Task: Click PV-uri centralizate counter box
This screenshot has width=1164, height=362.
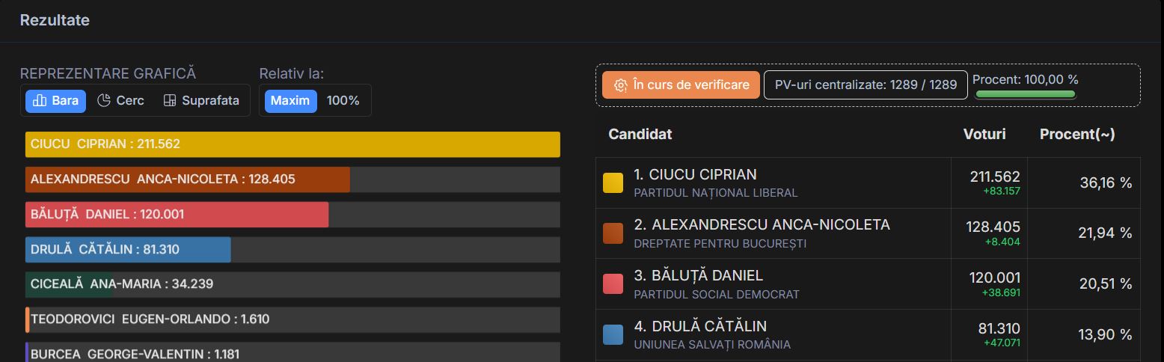Action: click(866, 85)
